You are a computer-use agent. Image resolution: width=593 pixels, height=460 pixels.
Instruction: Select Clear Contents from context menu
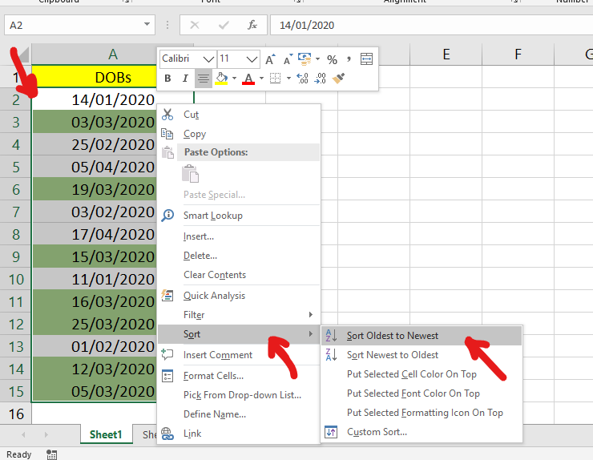(x=239, y=275)
